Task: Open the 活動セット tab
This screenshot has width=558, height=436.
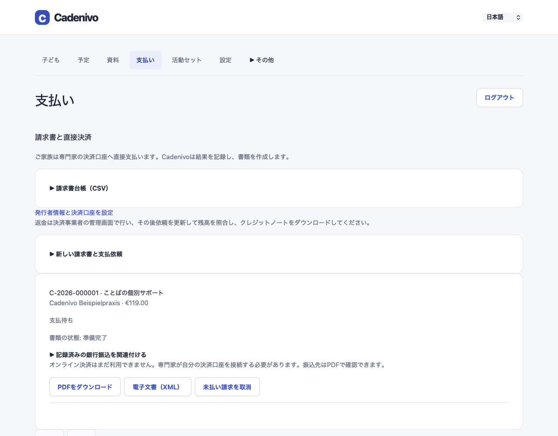Action: pyautogui.click(x=187, y=60)
